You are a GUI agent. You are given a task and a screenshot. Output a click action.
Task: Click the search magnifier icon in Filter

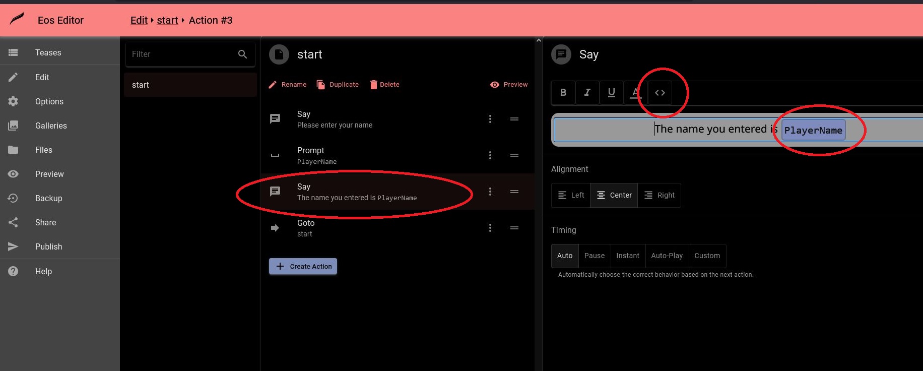coord(242,54)
